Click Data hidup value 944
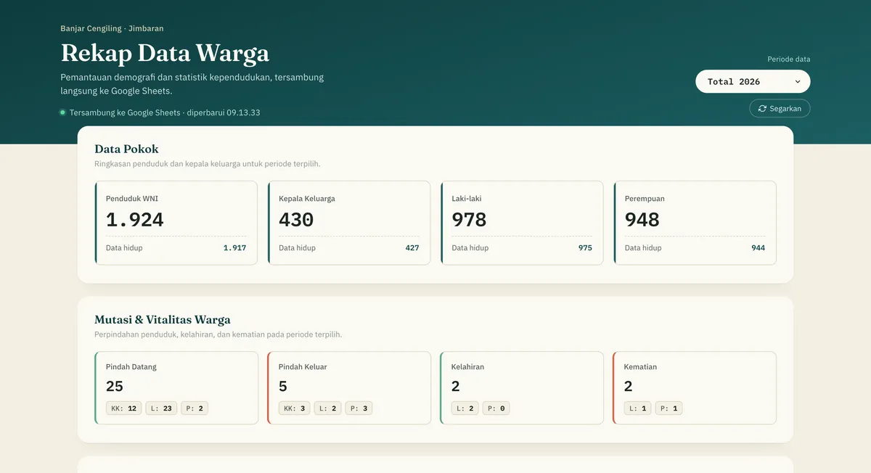The width and height of the screenshot is (871, 473). (x=758, y=248)
